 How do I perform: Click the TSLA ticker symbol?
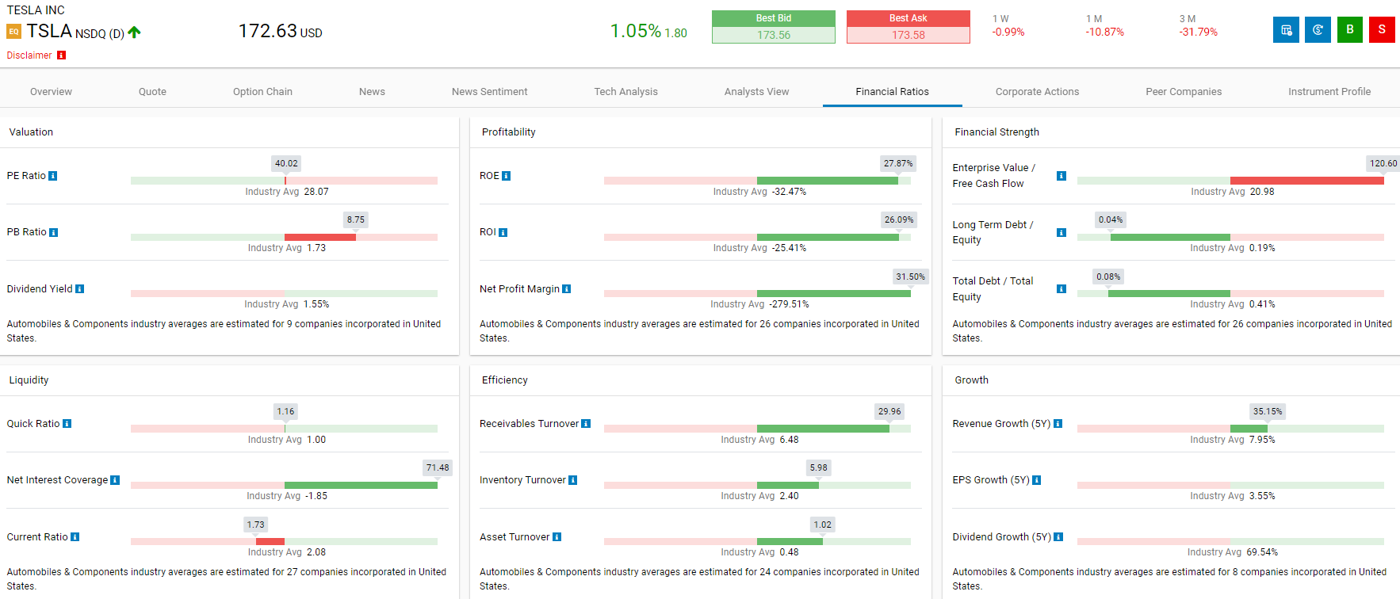click(x=49, y=31)
